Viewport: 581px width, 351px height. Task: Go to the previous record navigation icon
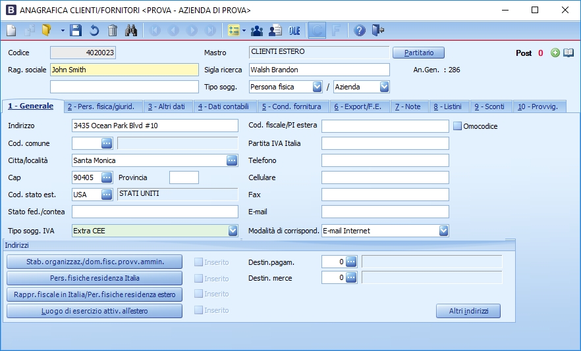click(173, 30)
